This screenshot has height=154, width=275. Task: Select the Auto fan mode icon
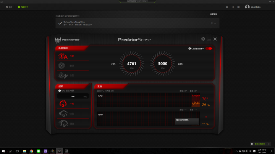(x=63, y=56)
